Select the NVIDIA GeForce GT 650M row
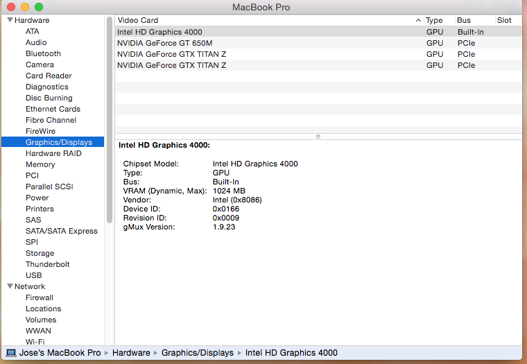Screen dimensions: 527x364 tap(318, 43)
